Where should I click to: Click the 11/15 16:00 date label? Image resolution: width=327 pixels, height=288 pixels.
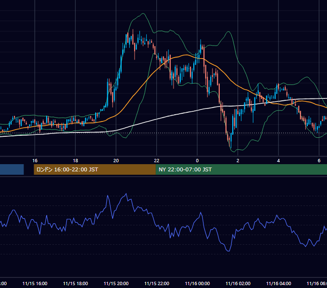35,283
